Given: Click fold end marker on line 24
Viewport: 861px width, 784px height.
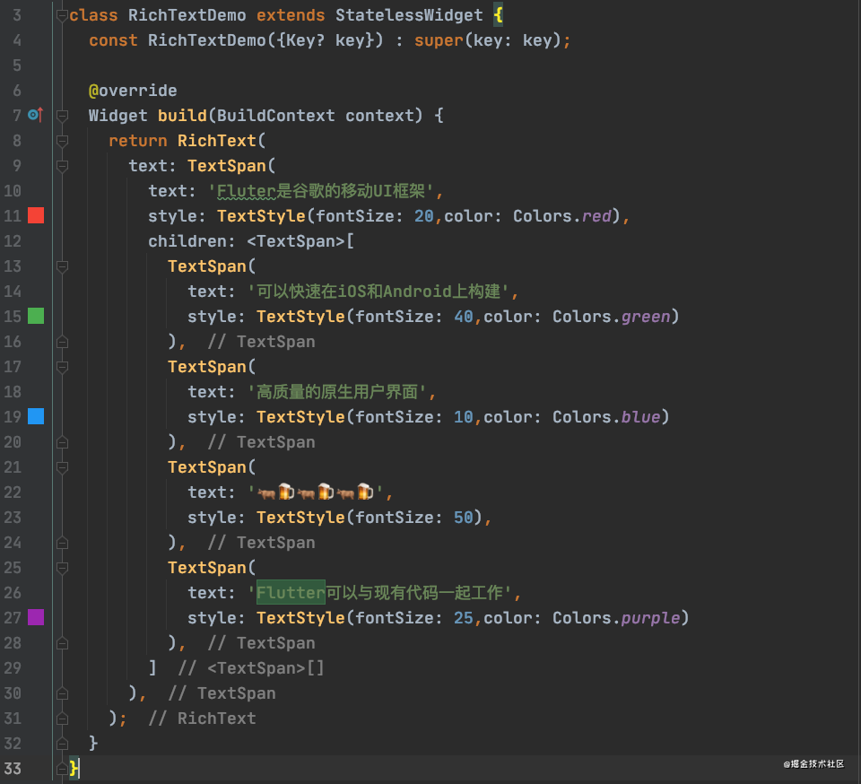Looking at the screenshot, I should (62, 543).
